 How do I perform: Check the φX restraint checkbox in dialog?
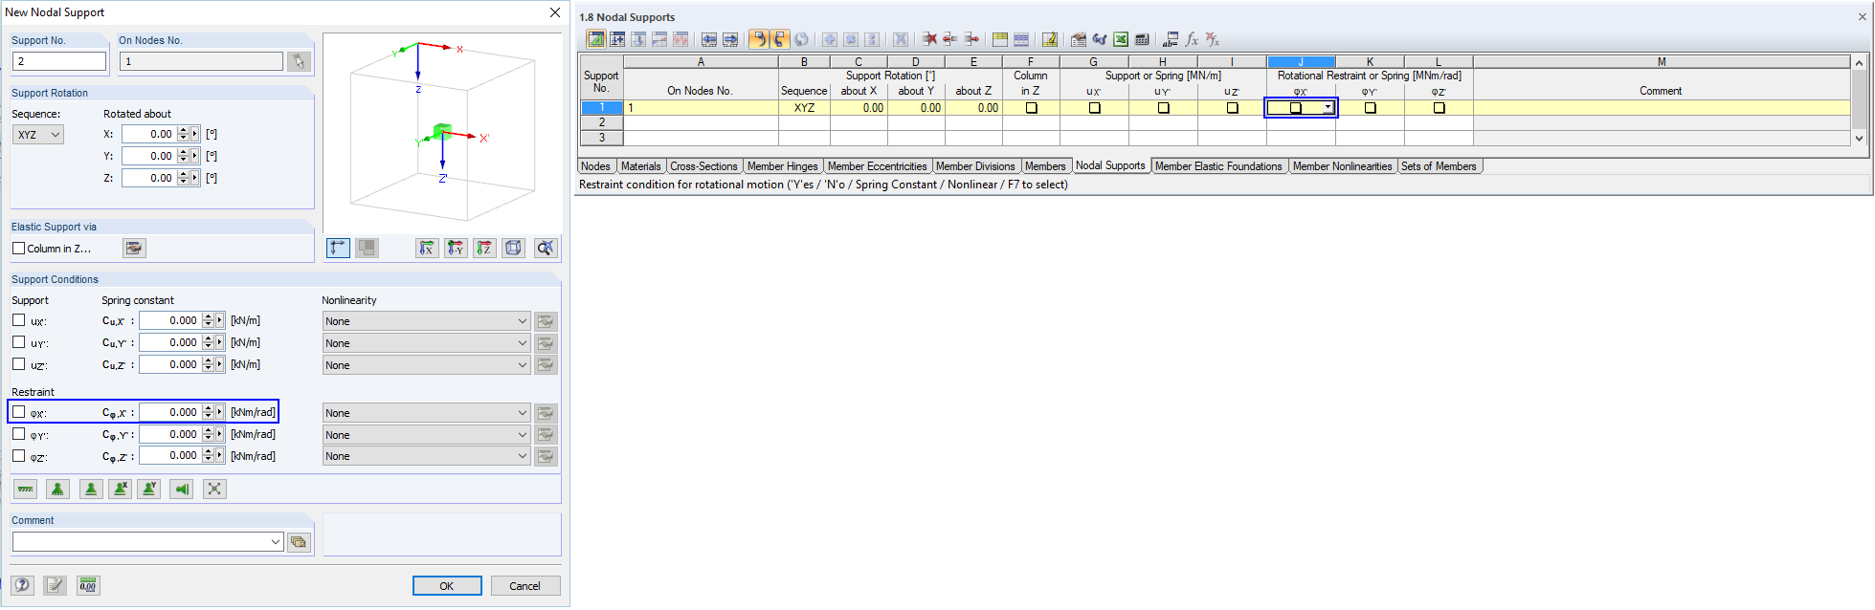(x=18, y=412)
